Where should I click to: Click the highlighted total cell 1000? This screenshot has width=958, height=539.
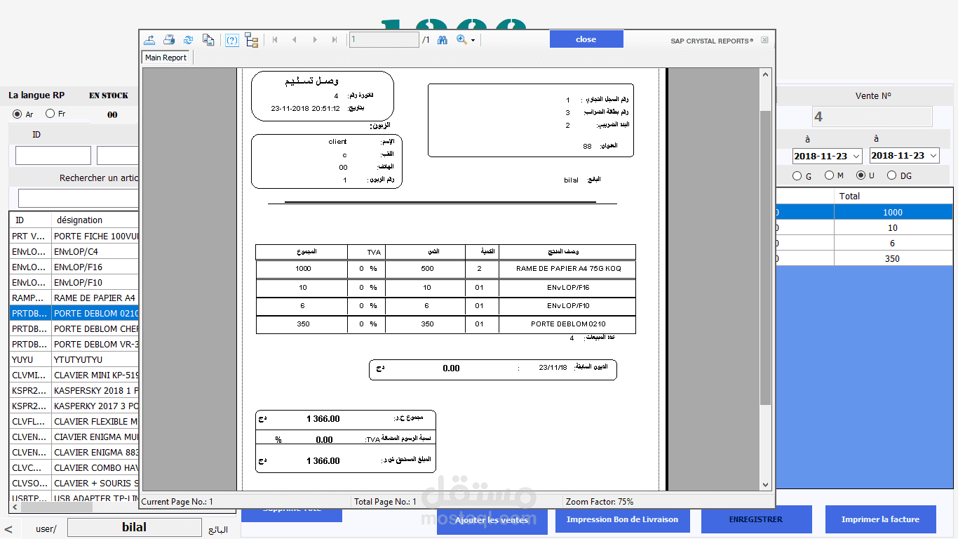tap(893, 212)
